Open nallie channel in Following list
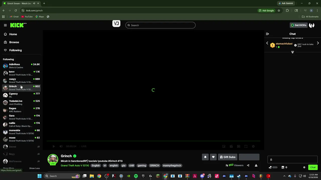Viewport: 321px width, 180px height. click(x=21, y=124)
